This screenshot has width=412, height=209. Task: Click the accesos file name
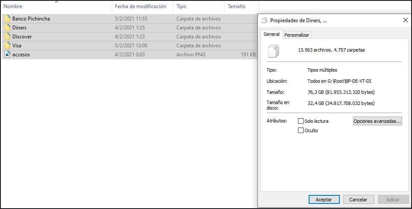[x=21, y=55]
